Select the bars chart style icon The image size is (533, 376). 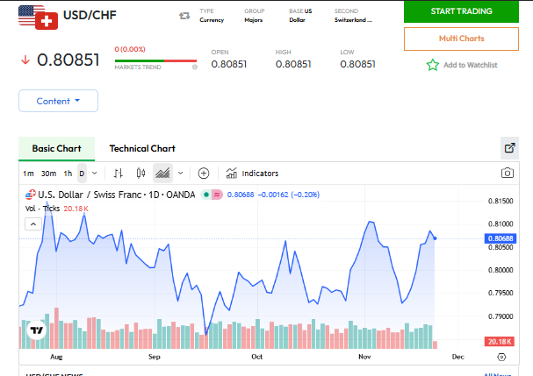[119, 174]
